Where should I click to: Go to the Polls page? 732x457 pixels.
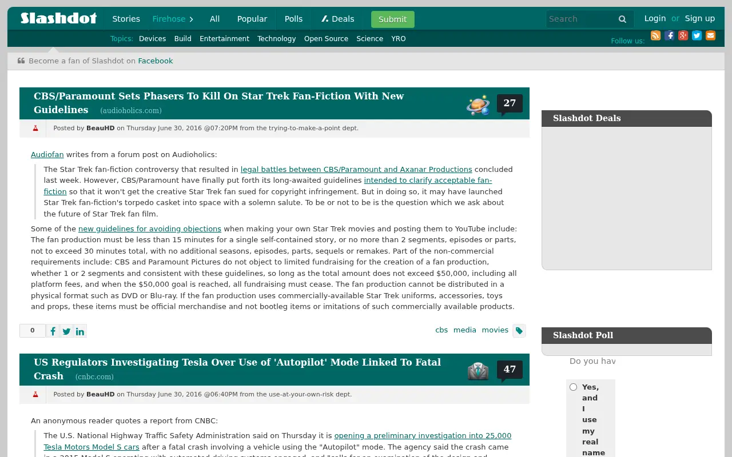(293, 19)
